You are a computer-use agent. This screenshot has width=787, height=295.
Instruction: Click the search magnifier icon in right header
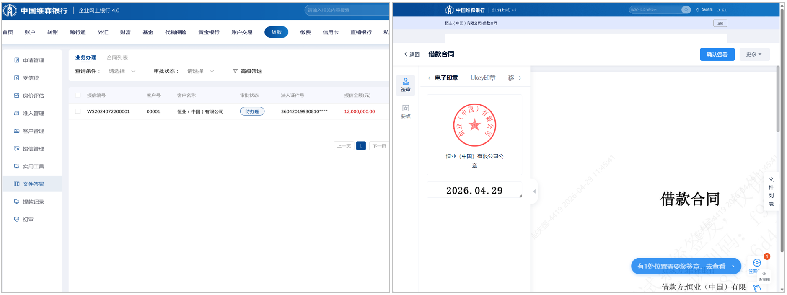(686, 10)
